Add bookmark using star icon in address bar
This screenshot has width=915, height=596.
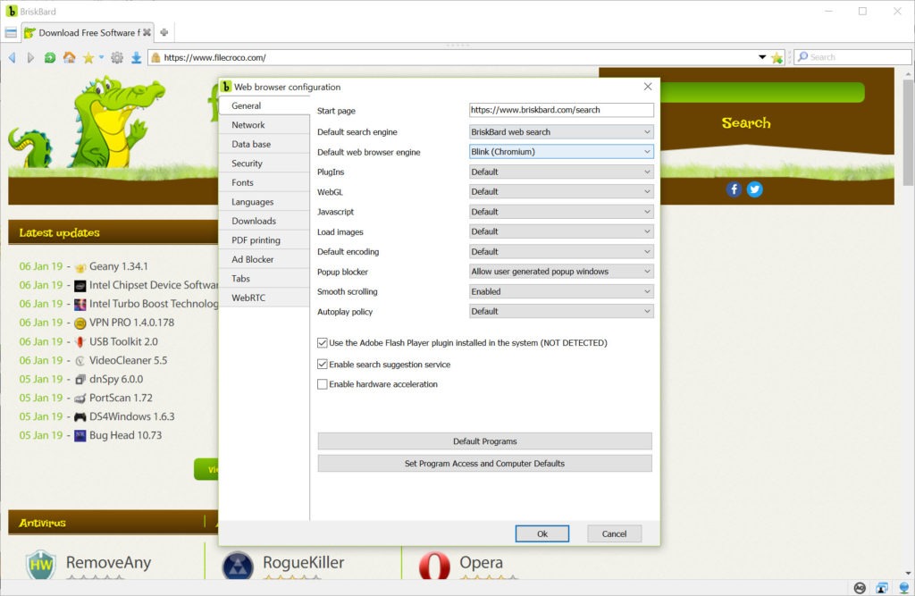click(776, 57)
